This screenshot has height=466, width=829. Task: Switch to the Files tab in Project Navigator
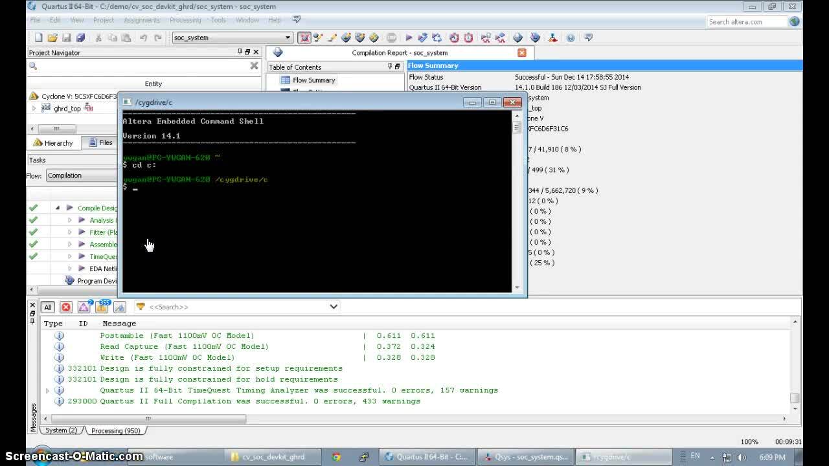click(100, 142)
